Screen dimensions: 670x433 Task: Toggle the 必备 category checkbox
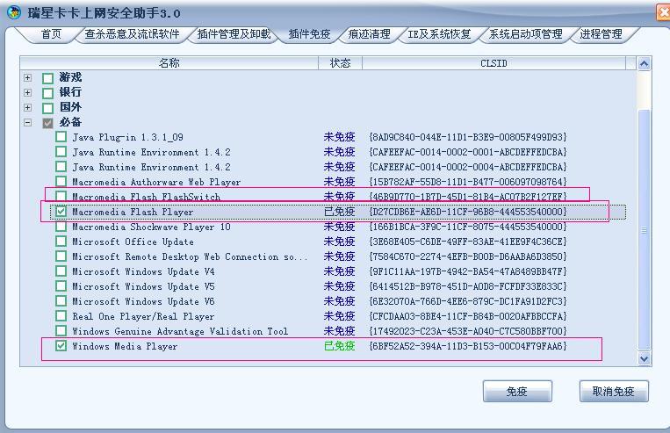coord(47,123)
